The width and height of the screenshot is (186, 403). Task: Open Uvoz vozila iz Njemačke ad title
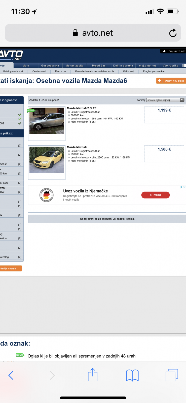tap(86, 191)
